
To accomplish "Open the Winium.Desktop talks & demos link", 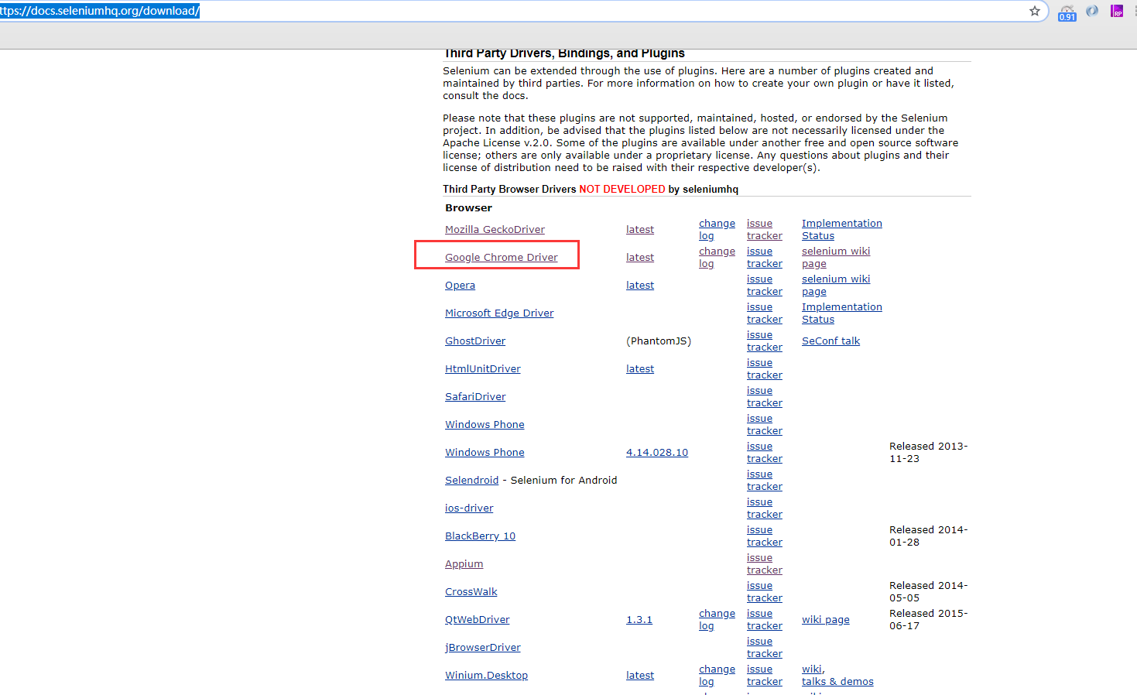I will point(837,681).
